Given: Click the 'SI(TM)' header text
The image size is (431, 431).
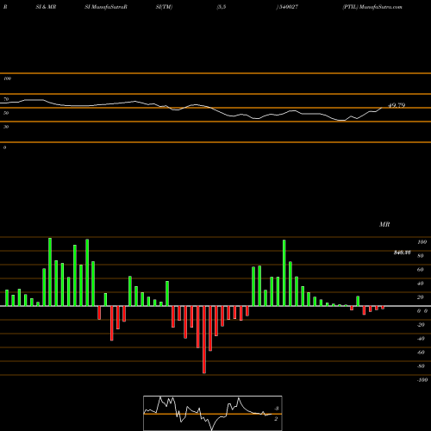Looking at the screenshot, I should [164, 7].
